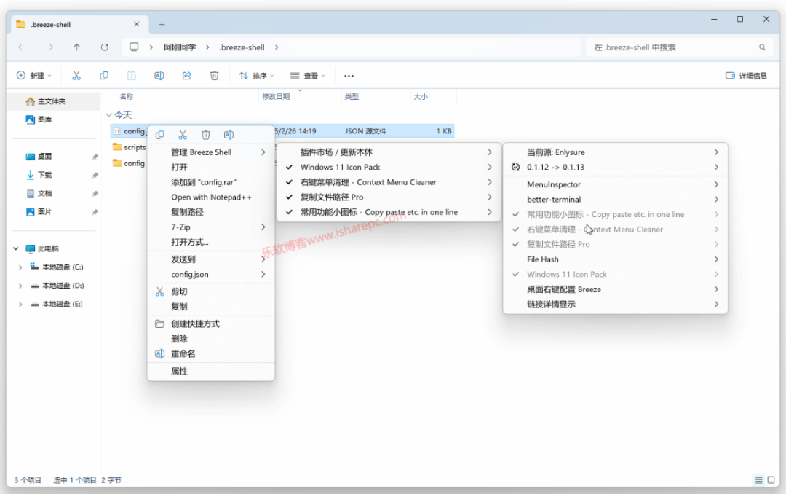This screenshot has height=494, width=786.
Task: Expand the 本地磁盘 (D:) tree node
Action: coord(20,286)
